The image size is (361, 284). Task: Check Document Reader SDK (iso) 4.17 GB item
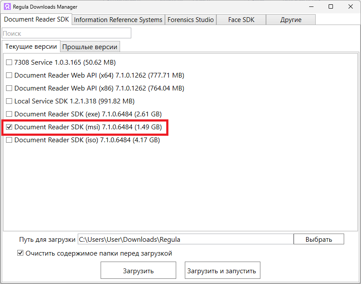pos(9,140)
